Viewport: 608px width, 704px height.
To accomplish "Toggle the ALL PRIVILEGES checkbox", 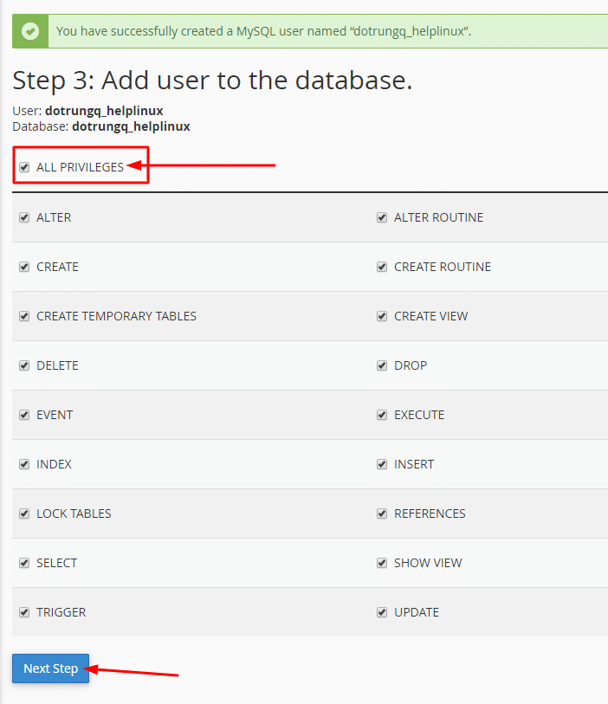I will (24, 166).
